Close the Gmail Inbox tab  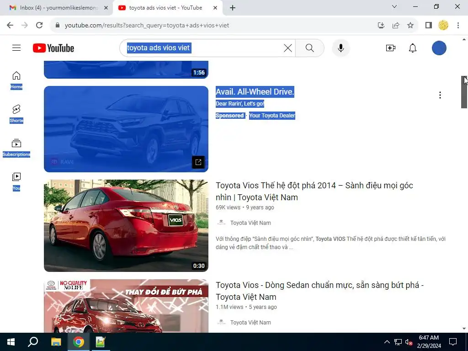click(x=106, y=8)
